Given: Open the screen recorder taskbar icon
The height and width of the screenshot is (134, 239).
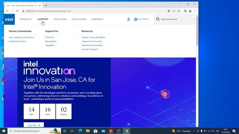Looking at the screenshot, I should coord(119,131).
